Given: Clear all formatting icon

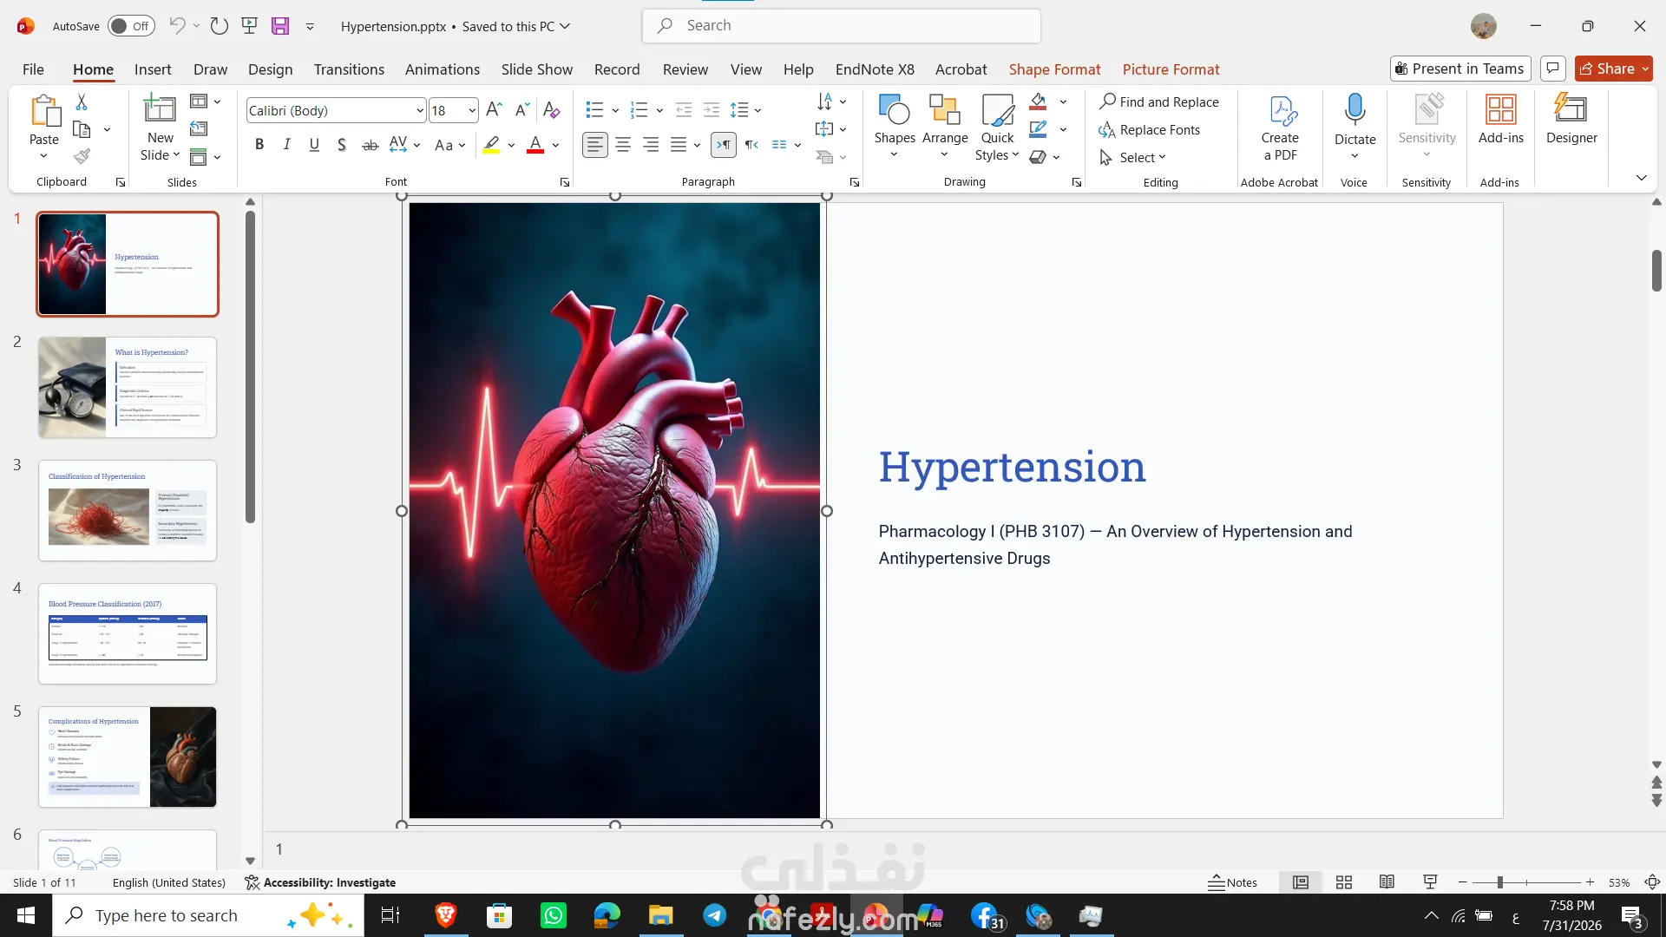Looking at the screenshot, I should [x=551, y=110].
